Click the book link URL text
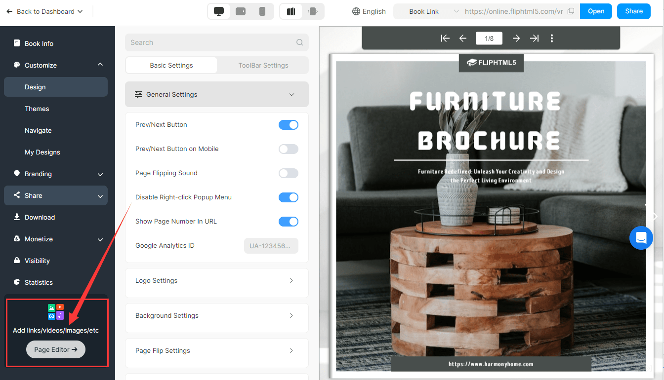This screenshot has width=664, height=380. point(514,11)
